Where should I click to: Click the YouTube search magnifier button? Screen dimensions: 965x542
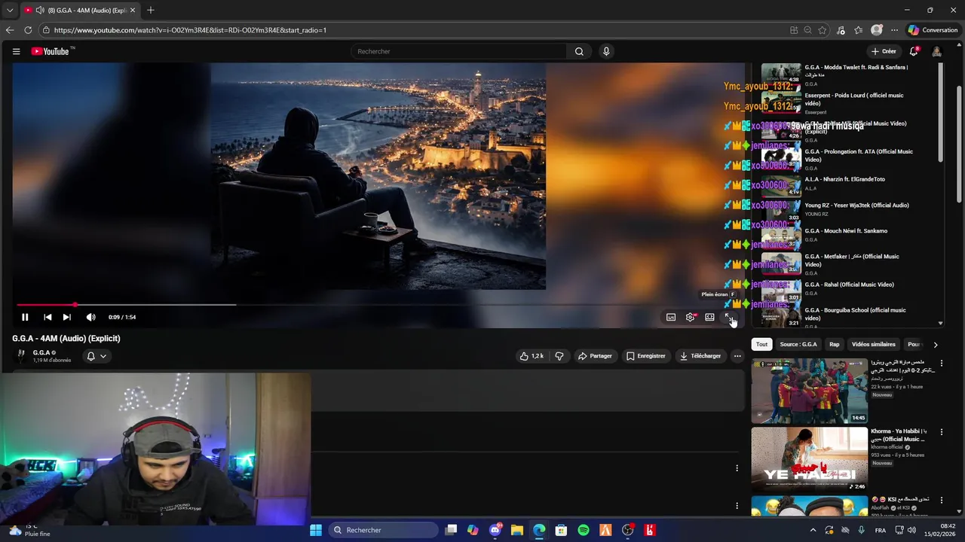tap(579, 51)
